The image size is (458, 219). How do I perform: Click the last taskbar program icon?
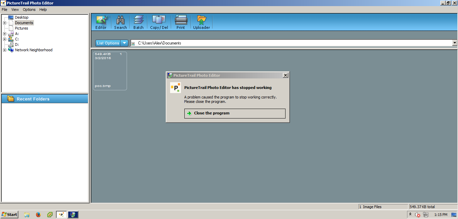(73, 215)
